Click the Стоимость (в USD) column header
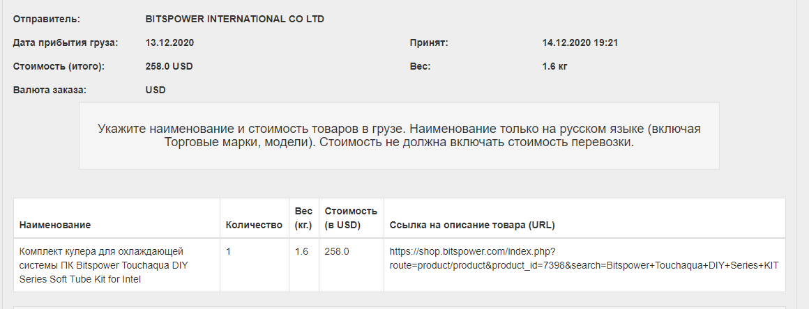809x309 pixels. [351, 218]
